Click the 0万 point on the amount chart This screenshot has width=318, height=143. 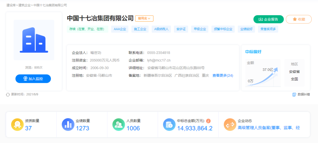pyautogui.click(x=252, y=85)
